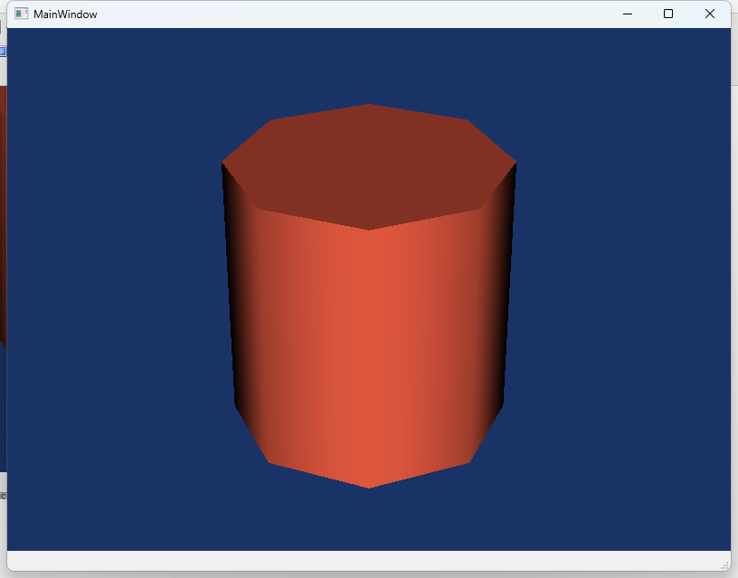Click the empty title bar area

click(x=362, y=14)
